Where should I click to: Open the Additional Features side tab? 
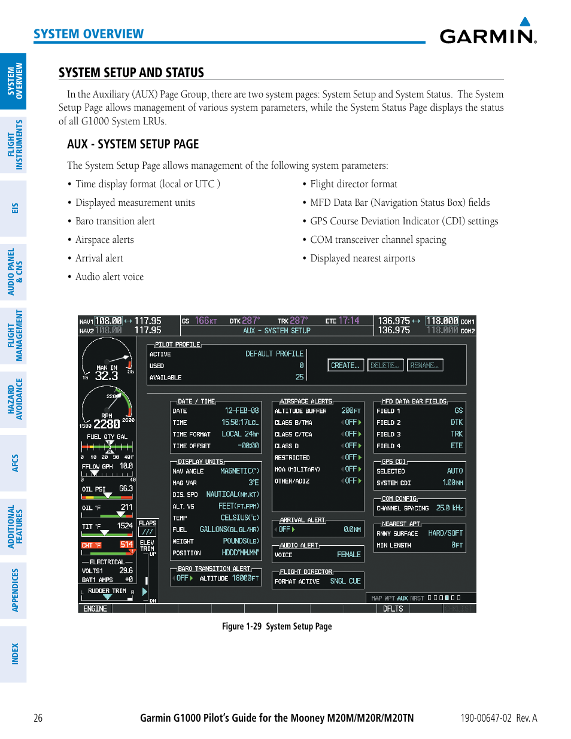pos(13,527)
